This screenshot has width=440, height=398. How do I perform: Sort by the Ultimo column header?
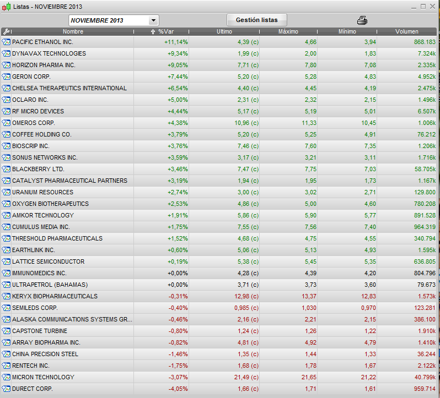(224, 31)
